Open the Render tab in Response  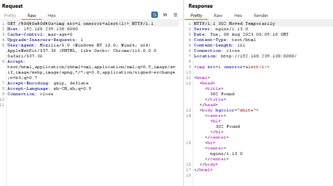coord(261,15)
